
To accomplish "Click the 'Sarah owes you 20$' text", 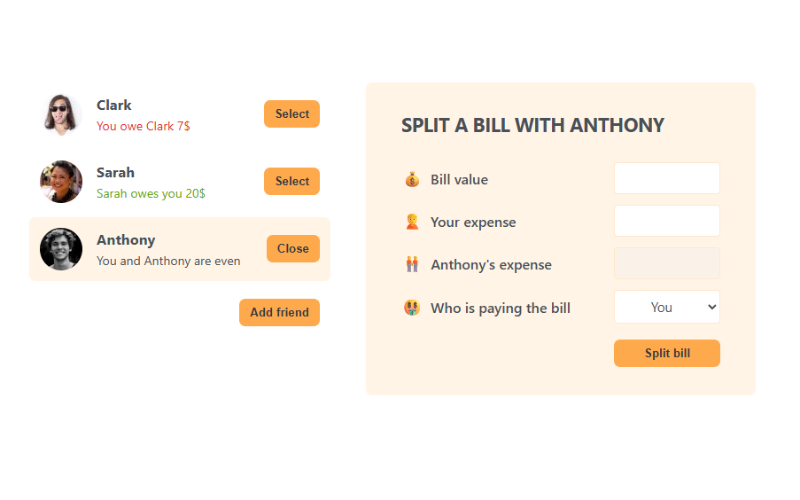I will coord(151,194).
